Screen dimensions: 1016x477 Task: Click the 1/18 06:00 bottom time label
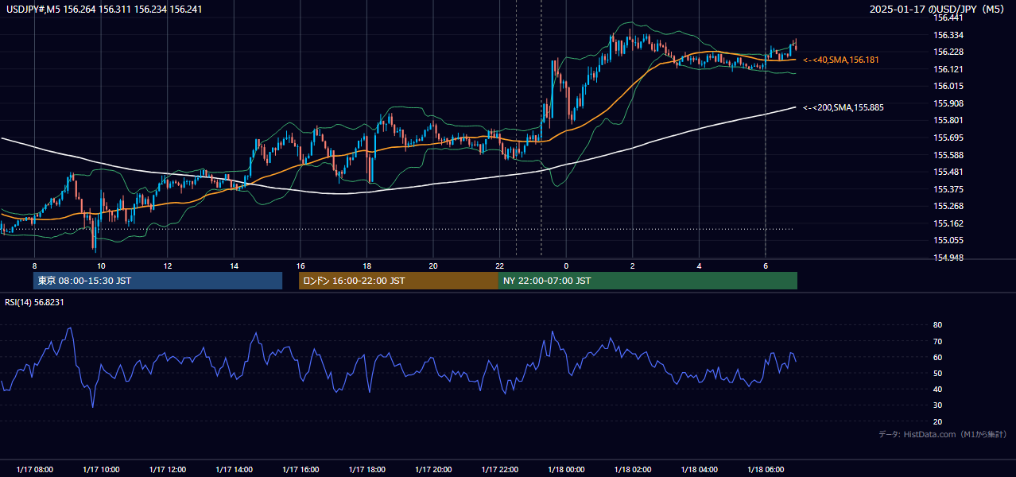[765, 470]
